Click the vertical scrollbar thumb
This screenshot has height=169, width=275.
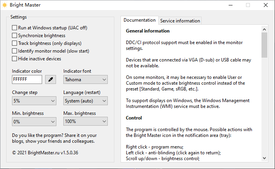[264, 44]
